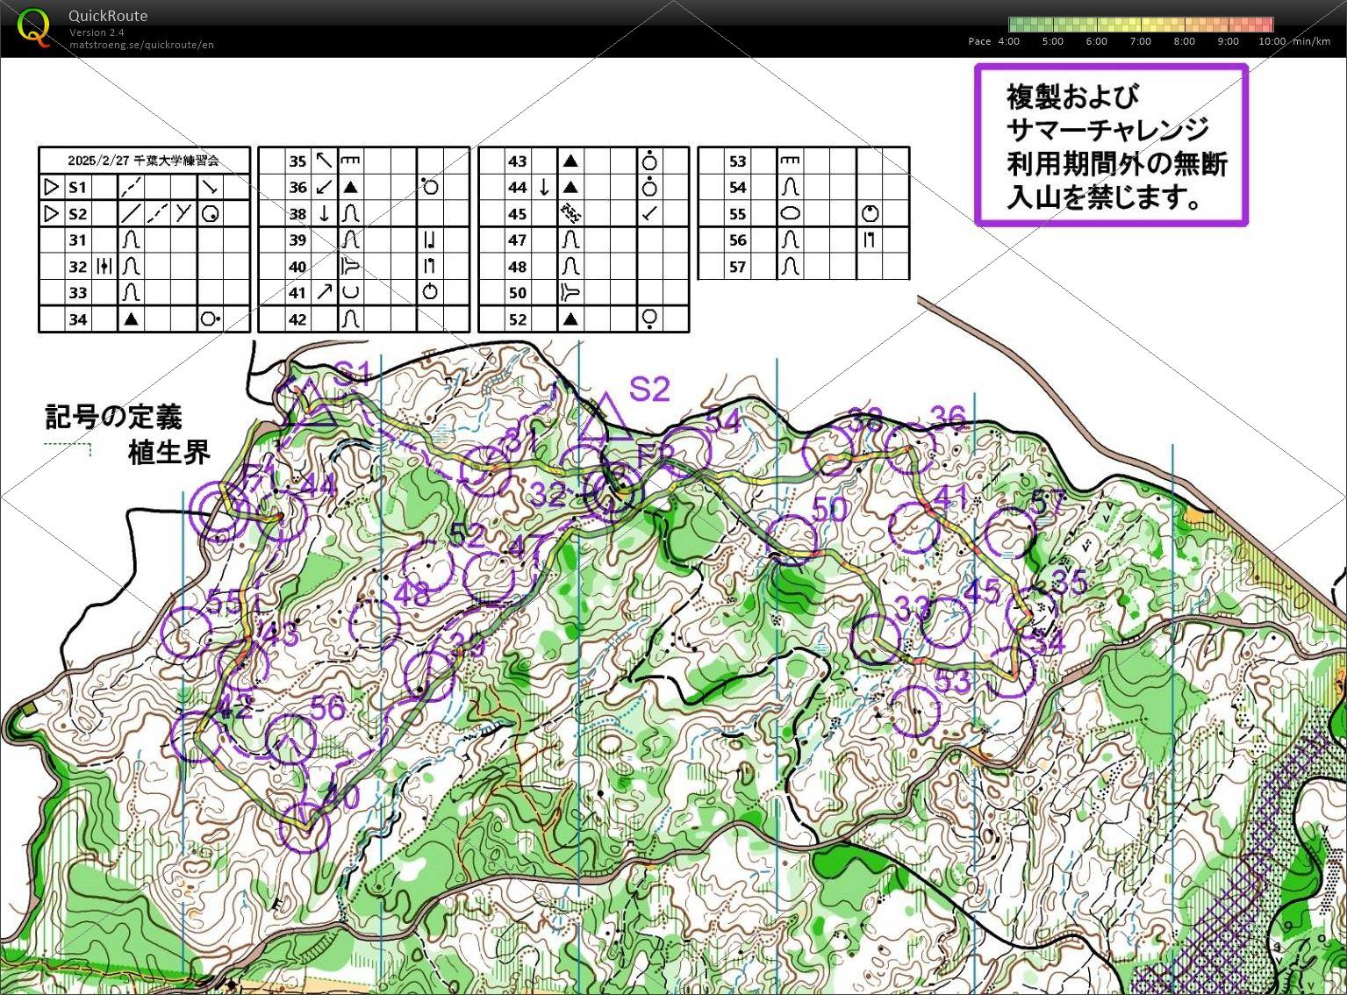Click the pace color gradient legend
This screenshot has width=1347, height=995.
pyautogui.click(x=1140, y=25)
